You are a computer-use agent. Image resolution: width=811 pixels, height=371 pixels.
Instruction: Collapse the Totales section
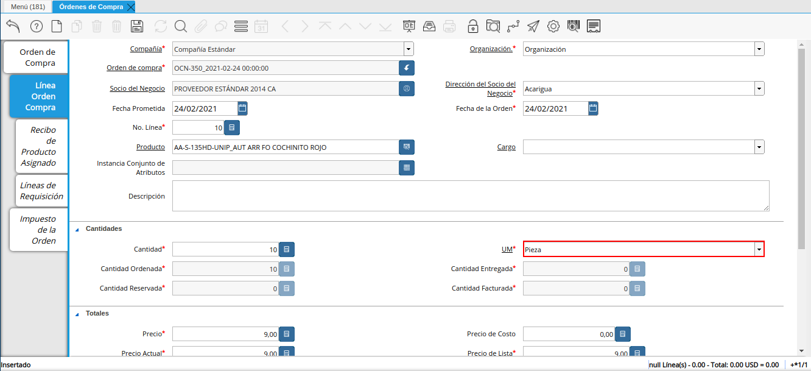[x=77, y=314]
